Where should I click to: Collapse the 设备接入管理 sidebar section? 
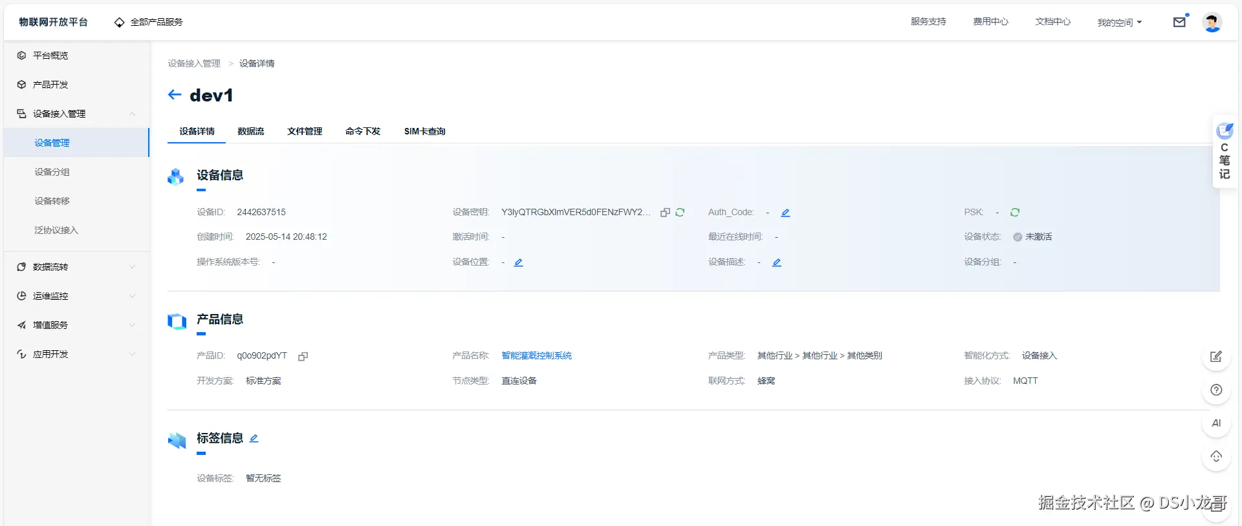(76, 114)
